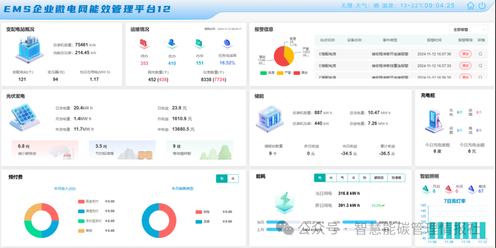Click 年收益 value 13680.5 元
Screen dimensions: 496x248
[x=183, y=129]
